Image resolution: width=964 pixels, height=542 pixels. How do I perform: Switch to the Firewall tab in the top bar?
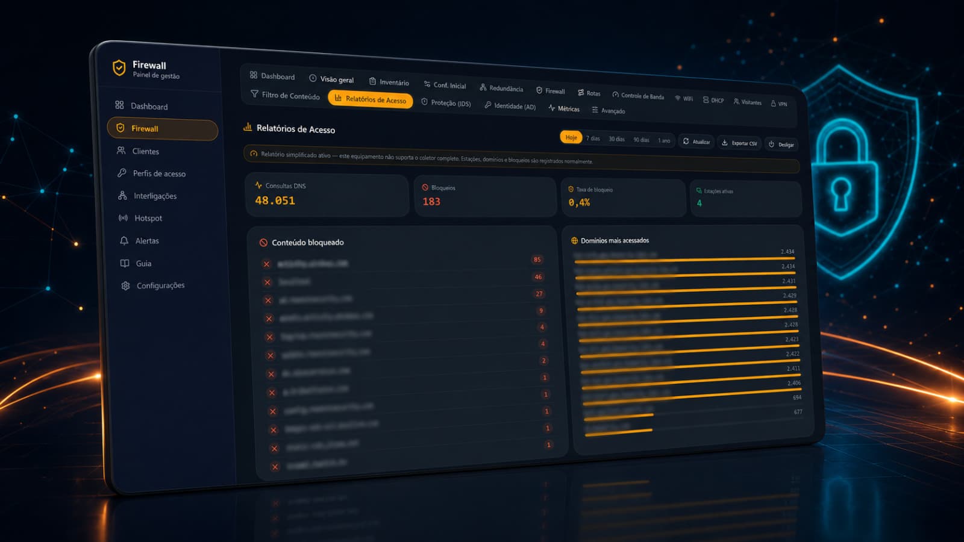pyautogui.click(x=551, y=91)
